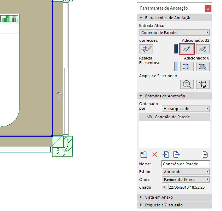
Task: Click the green hatched corner column
Action: (x=62, y=146)
